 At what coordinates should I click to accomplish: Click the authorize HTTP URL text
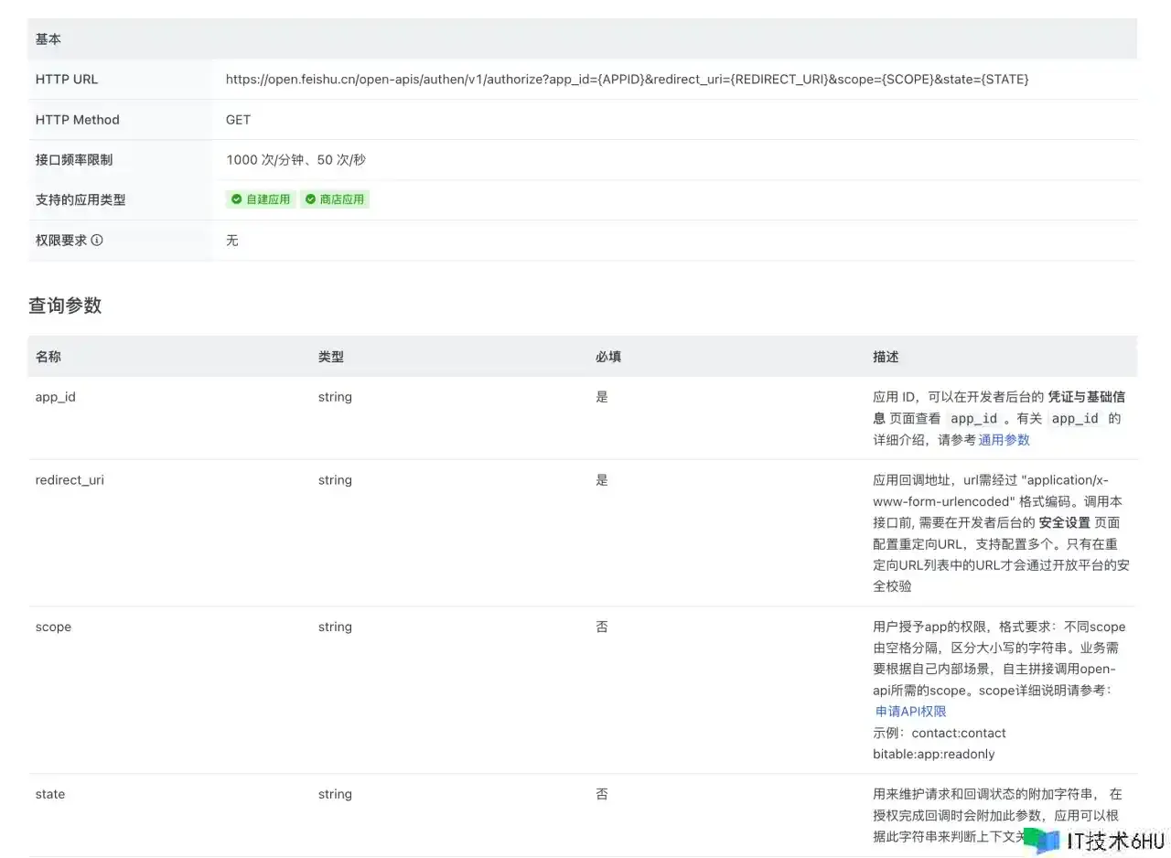click(x=627, y=80)
